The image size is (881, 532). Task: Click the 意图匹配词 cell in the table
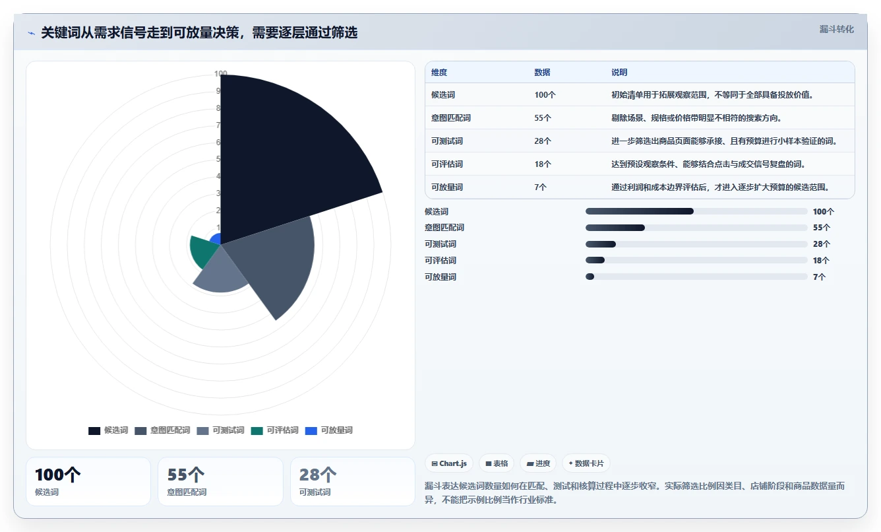coord(451,118)
